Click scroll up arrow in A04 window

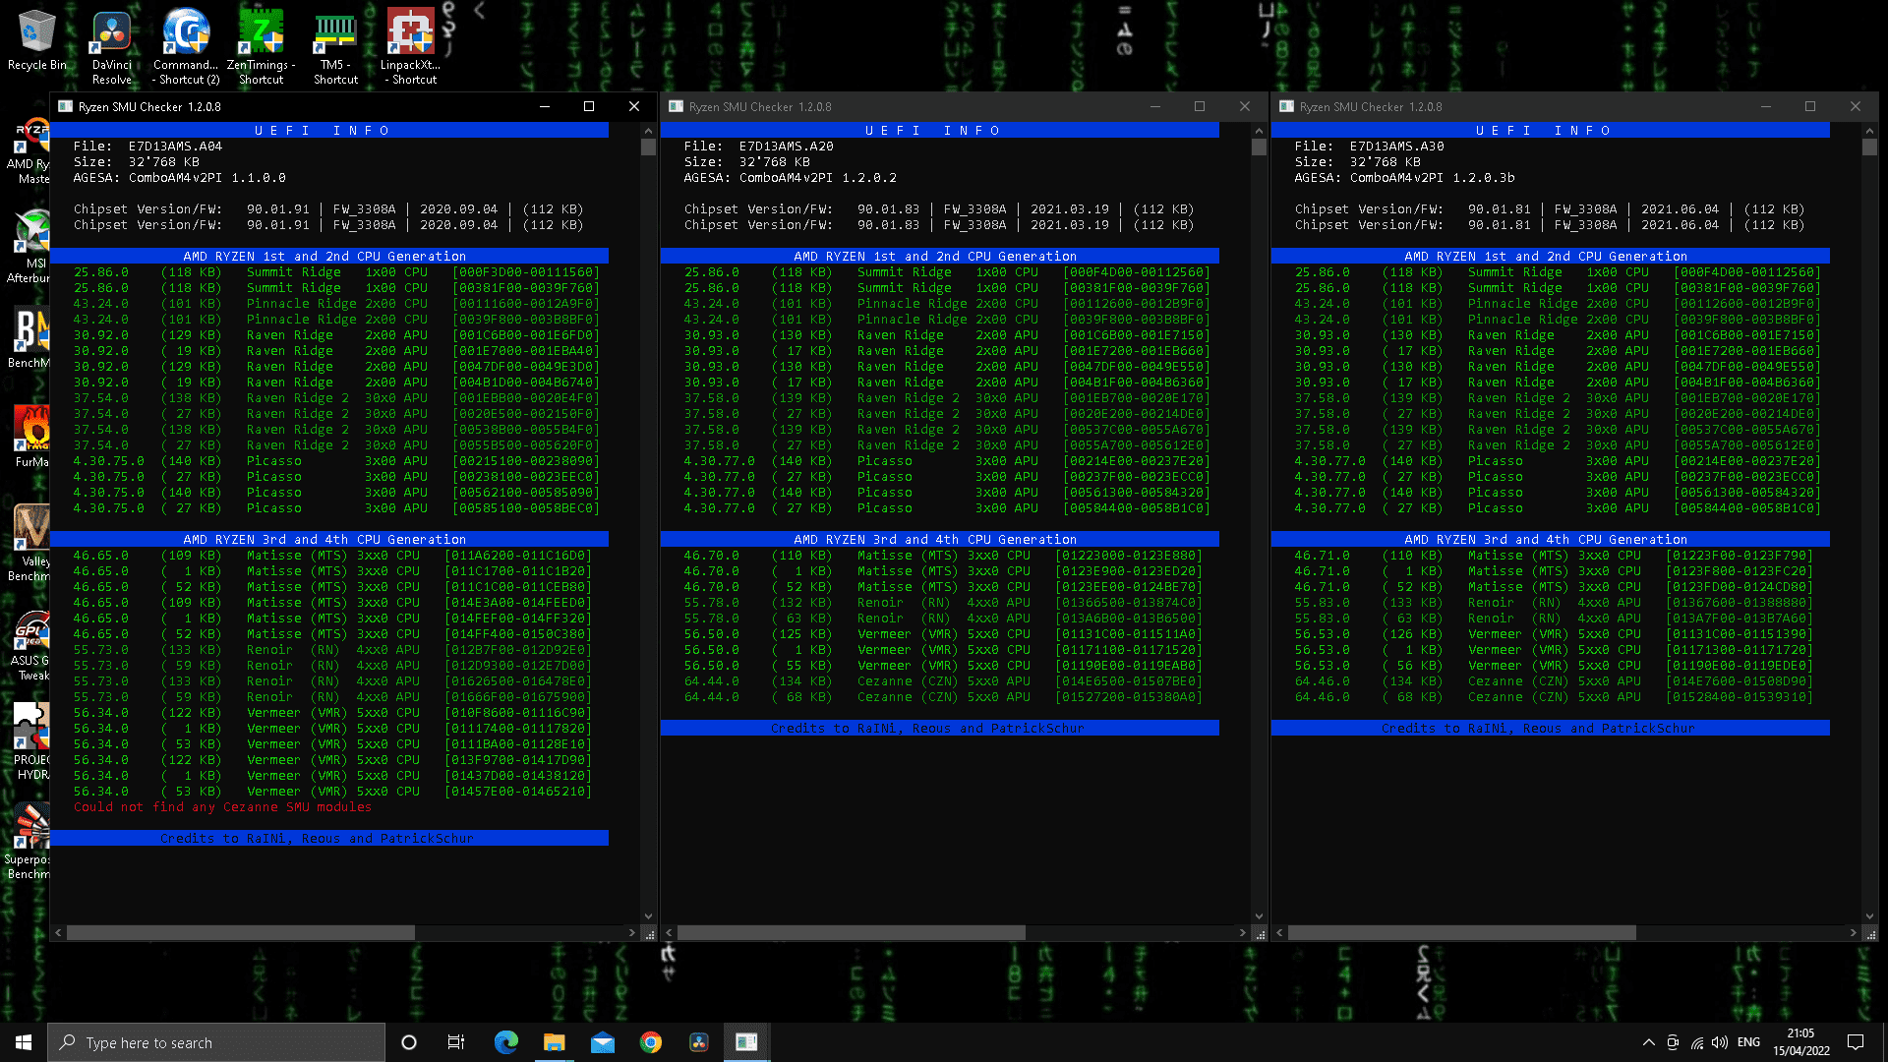click(648, 131)
